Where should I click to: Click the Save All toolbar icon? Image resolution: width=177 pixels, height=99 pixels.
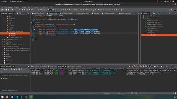(x=9, y=10)
